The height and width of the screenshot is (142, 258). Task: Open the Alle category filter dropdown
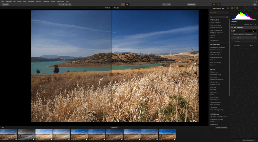point(217,17)
